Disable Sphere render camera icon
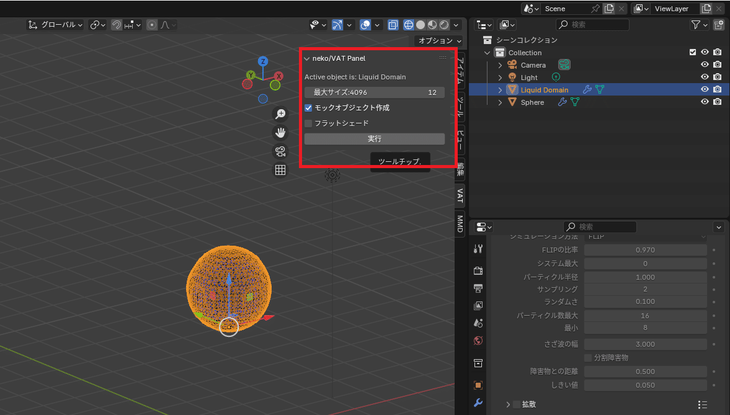 [x=718, y=102]
